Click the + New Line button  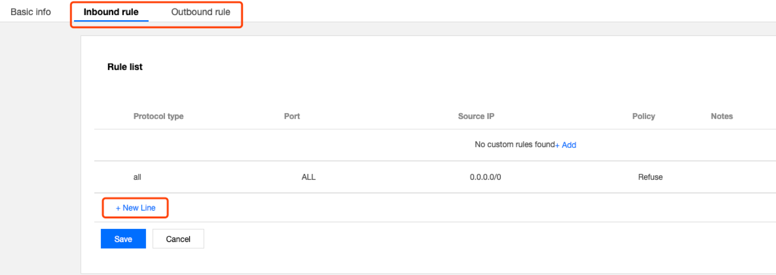[x=135, y=208]
